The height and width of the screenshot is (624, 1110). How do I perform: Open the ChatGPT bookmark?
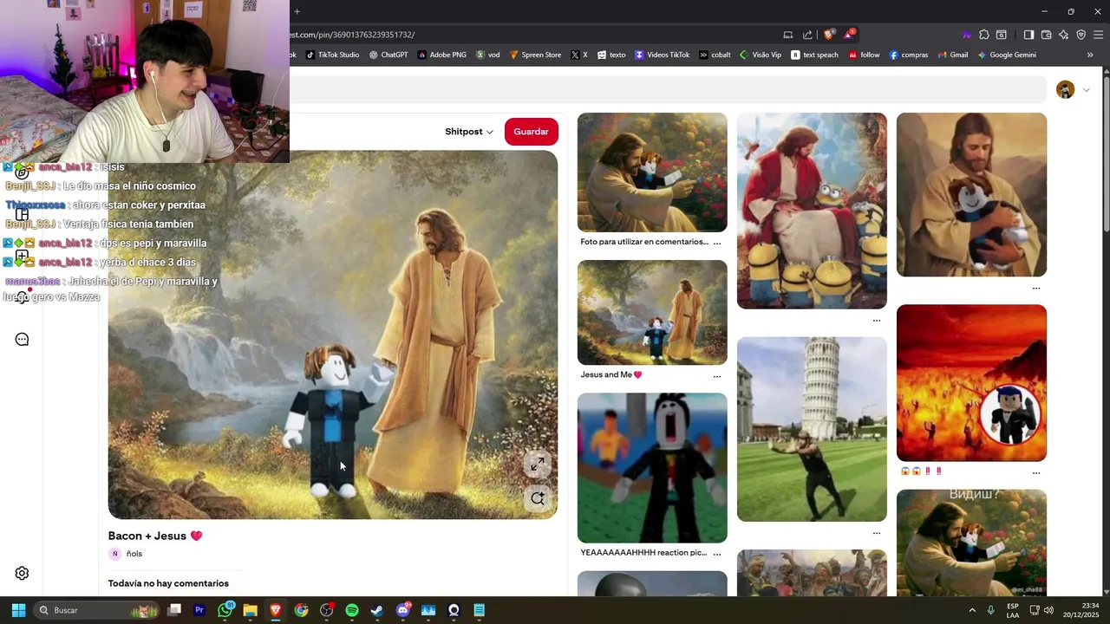pos(388,55)
